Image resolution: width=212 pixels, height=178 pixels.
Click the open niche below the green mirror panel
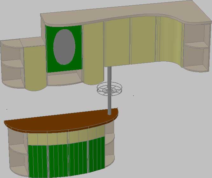click(65, 78)
